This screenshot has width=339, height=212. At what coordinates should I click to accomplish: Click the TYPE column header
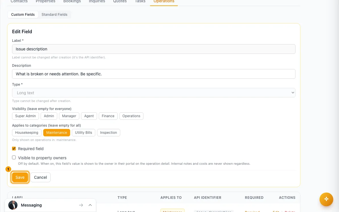tap(122, 197)
